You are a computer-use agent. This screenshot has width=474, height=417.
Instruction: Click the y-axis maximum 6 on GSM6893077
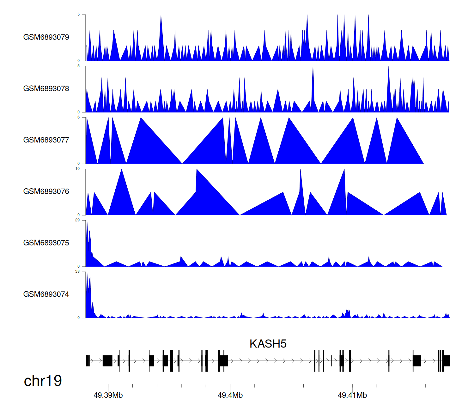(79, 117)
